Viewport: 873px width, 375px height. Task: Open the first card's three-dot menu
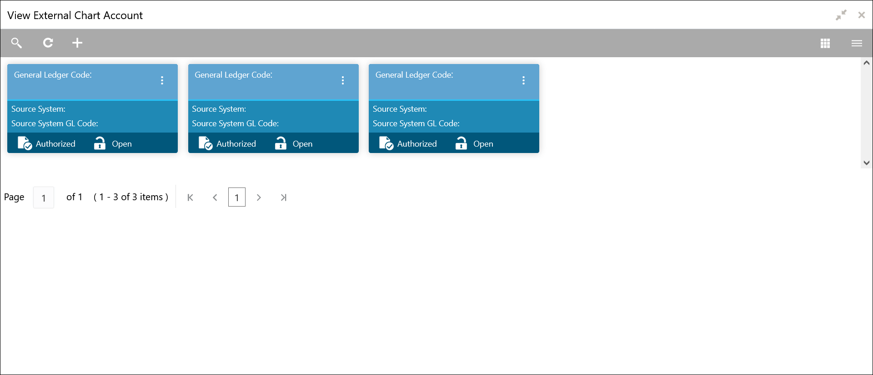(162, 80)
